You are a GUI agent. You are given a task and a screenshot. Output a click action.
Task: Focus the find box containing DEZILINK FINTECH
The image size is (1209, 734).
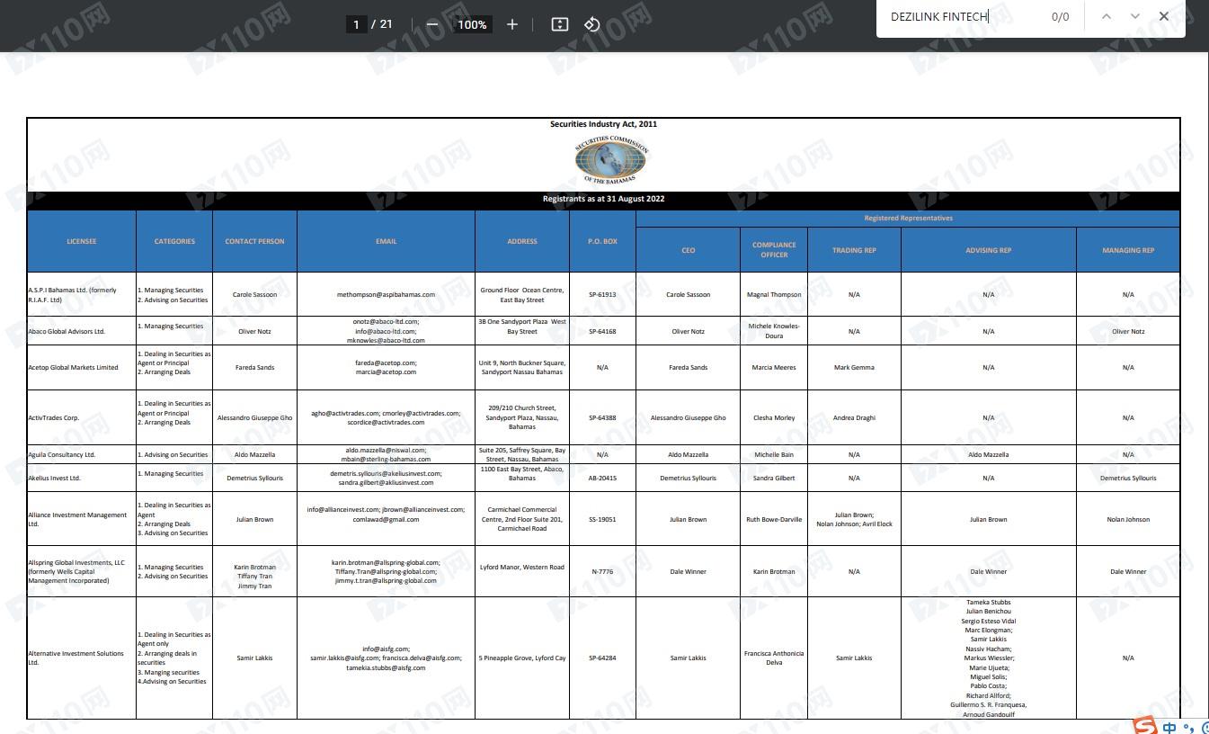coord(962,16)
